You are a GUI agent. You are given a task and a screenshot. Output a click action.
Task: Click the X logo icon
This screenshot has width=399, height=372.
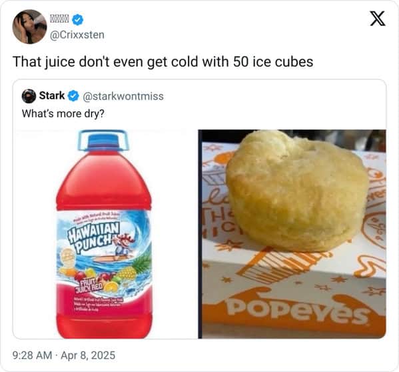click(x=378, y=19)
